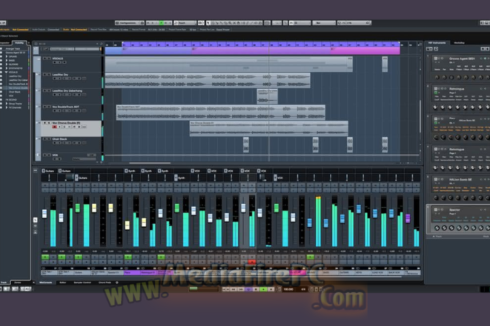This screenshot has height=326, width=490.
Task: Expand the GUITARS folder in Visibility list
Action: [x=7, y=65]
